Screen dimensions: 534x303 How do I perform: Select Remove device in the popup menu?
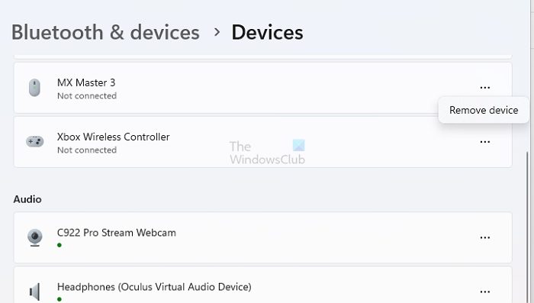(x=484, y=110)
